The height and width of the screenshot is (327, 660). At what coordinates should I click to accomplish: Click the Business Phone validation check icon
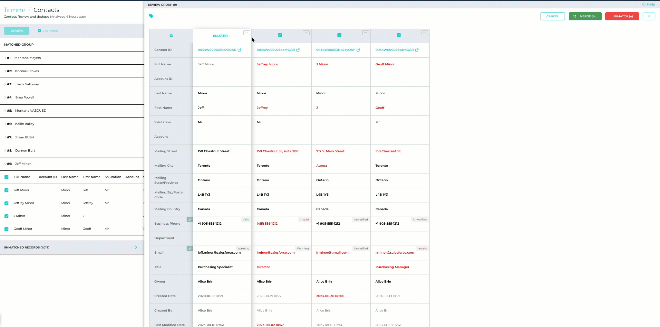tap(189, 220)
